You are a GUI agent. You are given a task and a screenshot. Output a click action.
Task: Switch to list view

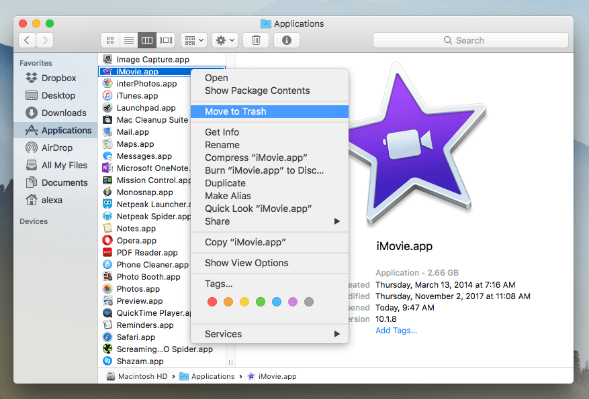(x=128, y=40)
